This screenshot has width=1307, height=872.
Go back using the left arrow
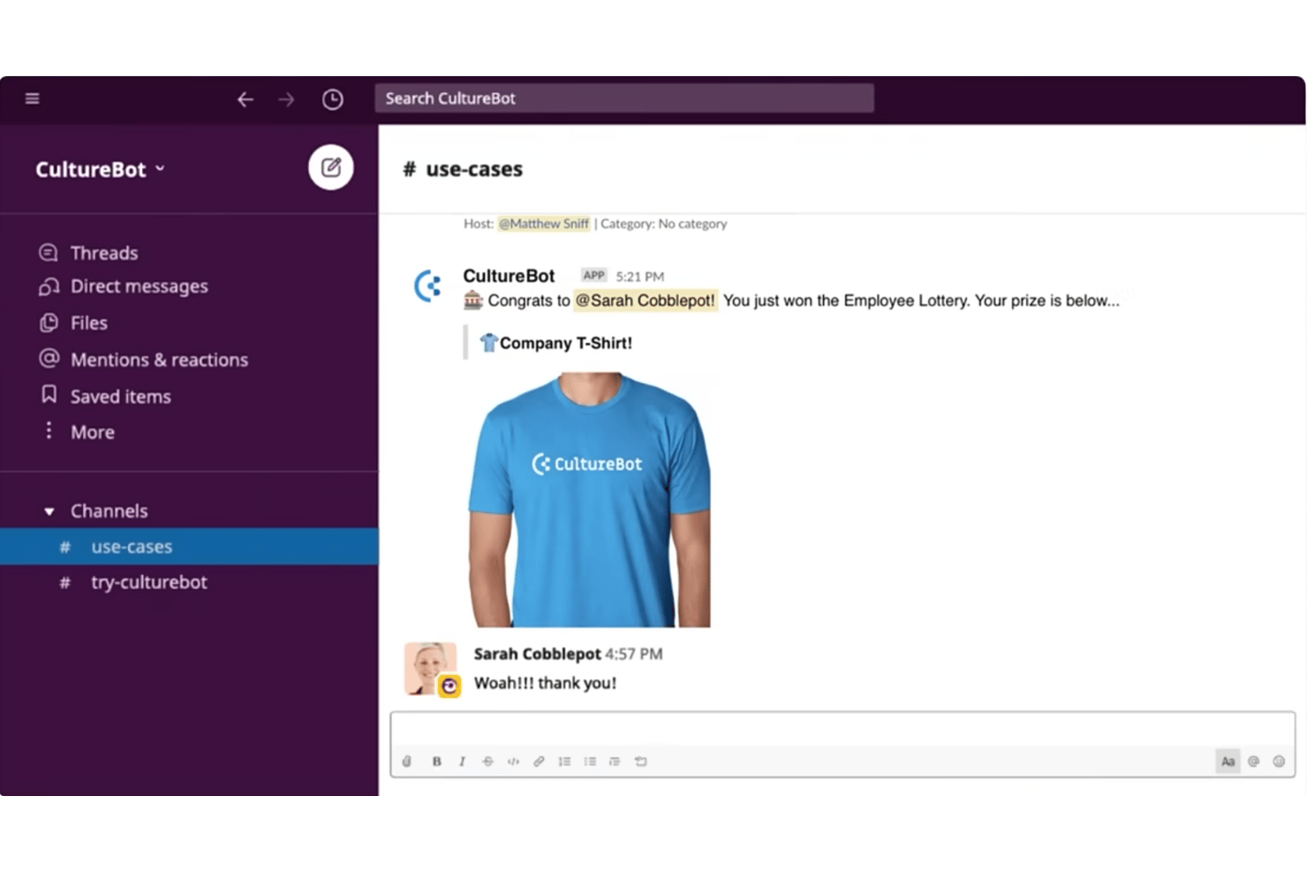click(246, 99)
